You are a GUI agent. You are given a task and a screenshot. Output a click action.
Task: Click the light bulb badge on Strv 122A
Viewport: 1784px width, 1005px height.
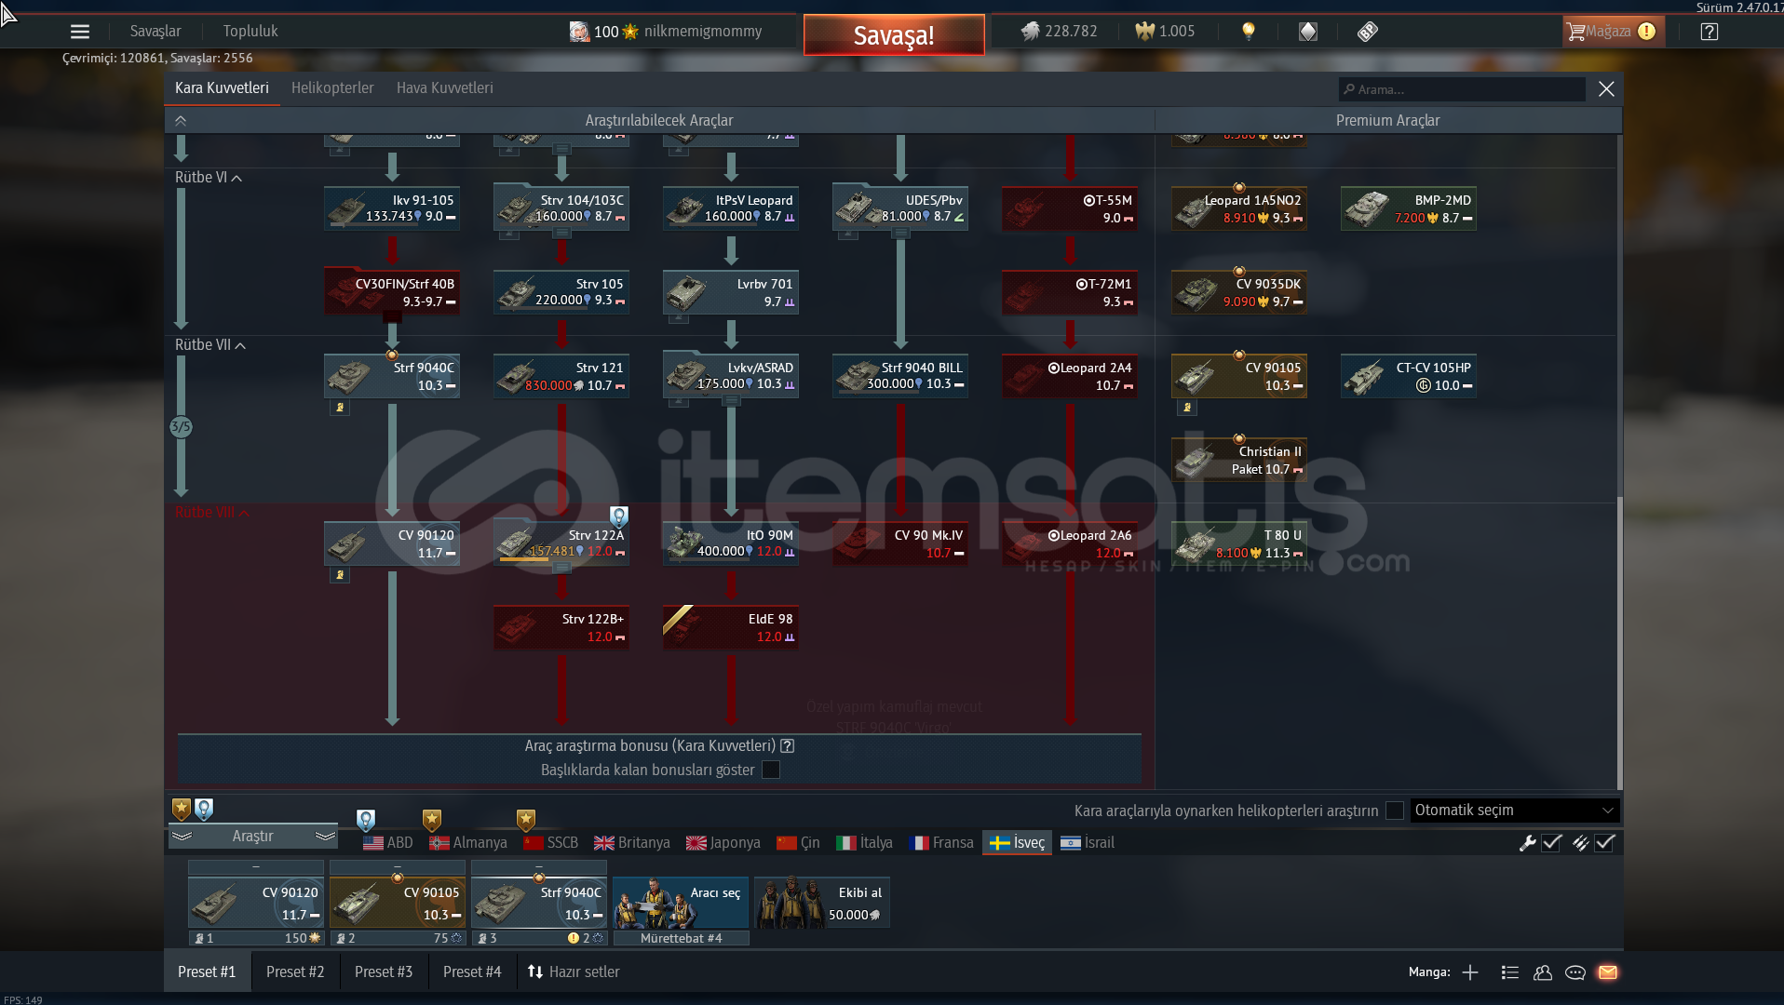click(x=619, y=516)
